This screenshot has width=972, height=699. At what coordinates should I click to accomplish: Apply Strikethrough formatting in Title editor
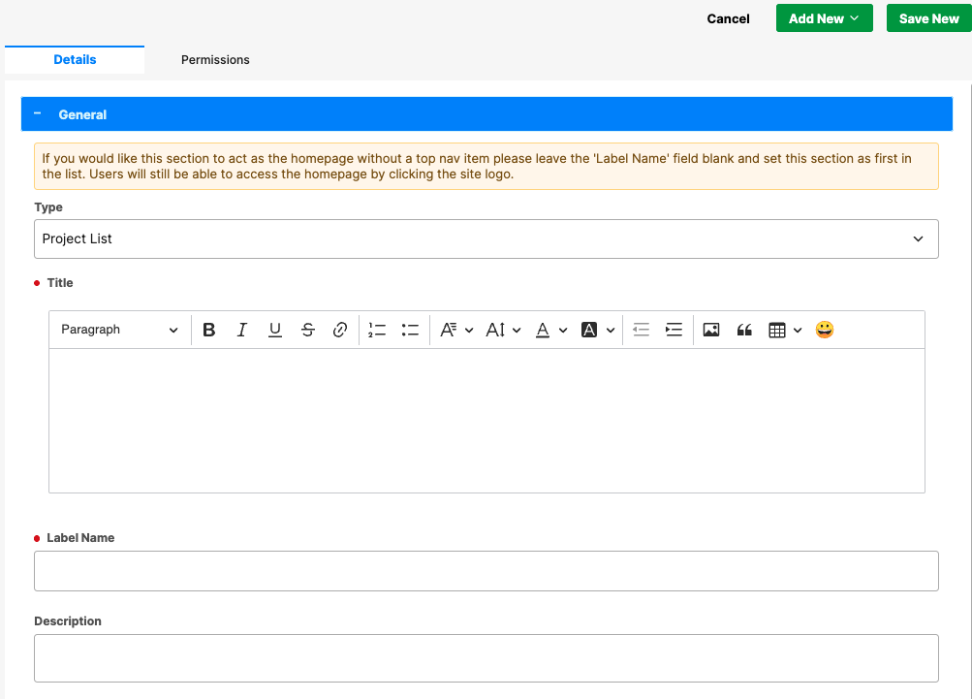307,330
